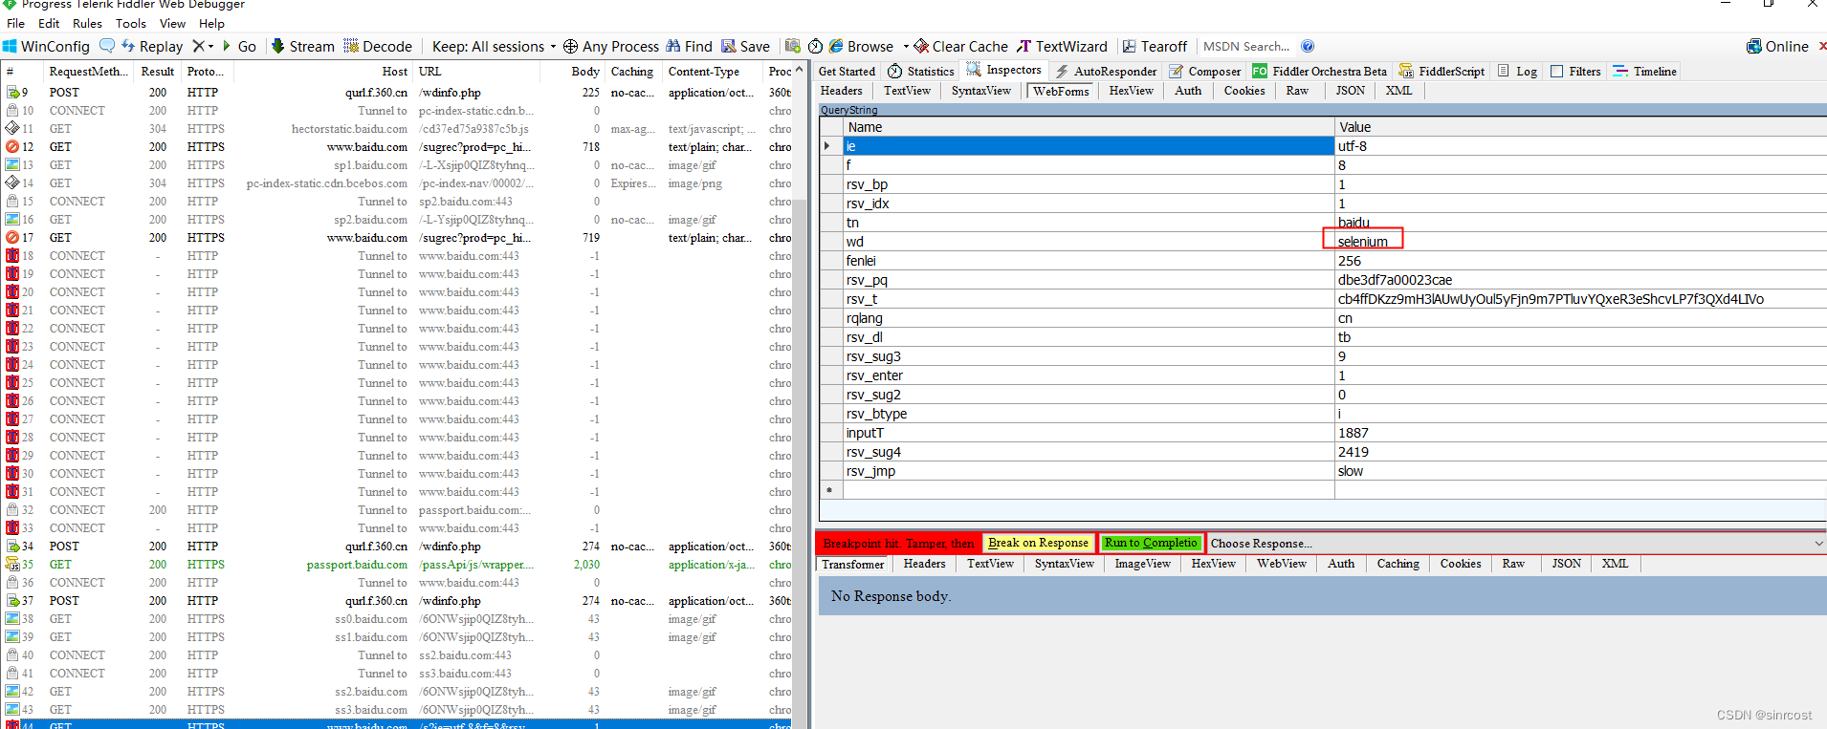Viewport: 1827px width, 729px height.
Task: Switch to the response ImageView tab
Action: click(x=1142, y=564)
